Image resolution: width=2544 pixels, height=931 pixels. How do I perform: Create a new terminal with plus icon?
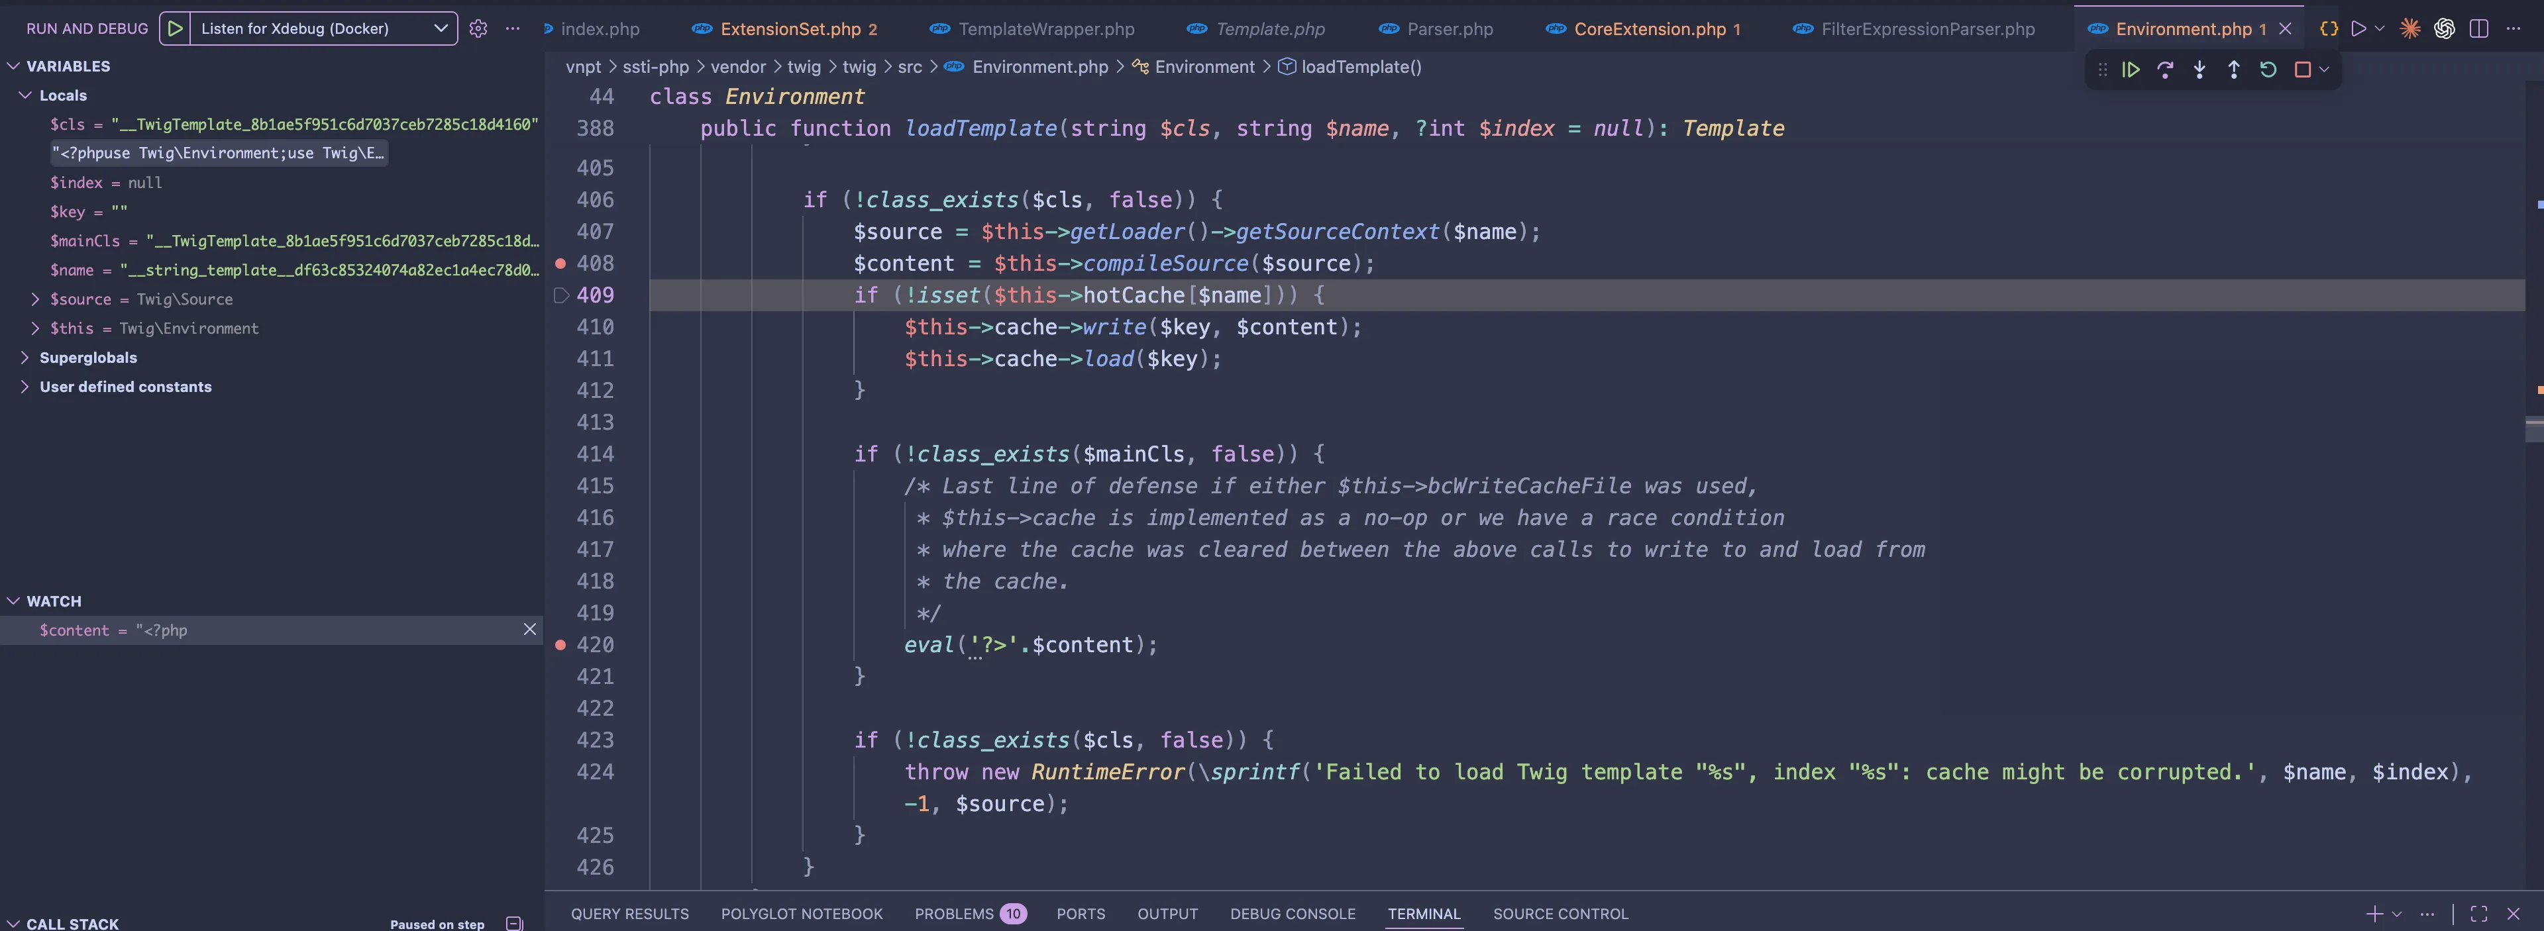(2374, 914)
